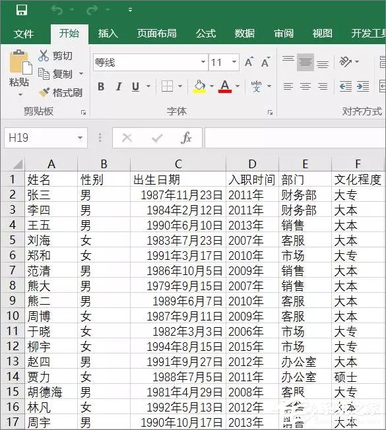The width and height of the screenshot is (386, 430).
Task: Apply the red font color A
Action: click(x=225, y=86)
